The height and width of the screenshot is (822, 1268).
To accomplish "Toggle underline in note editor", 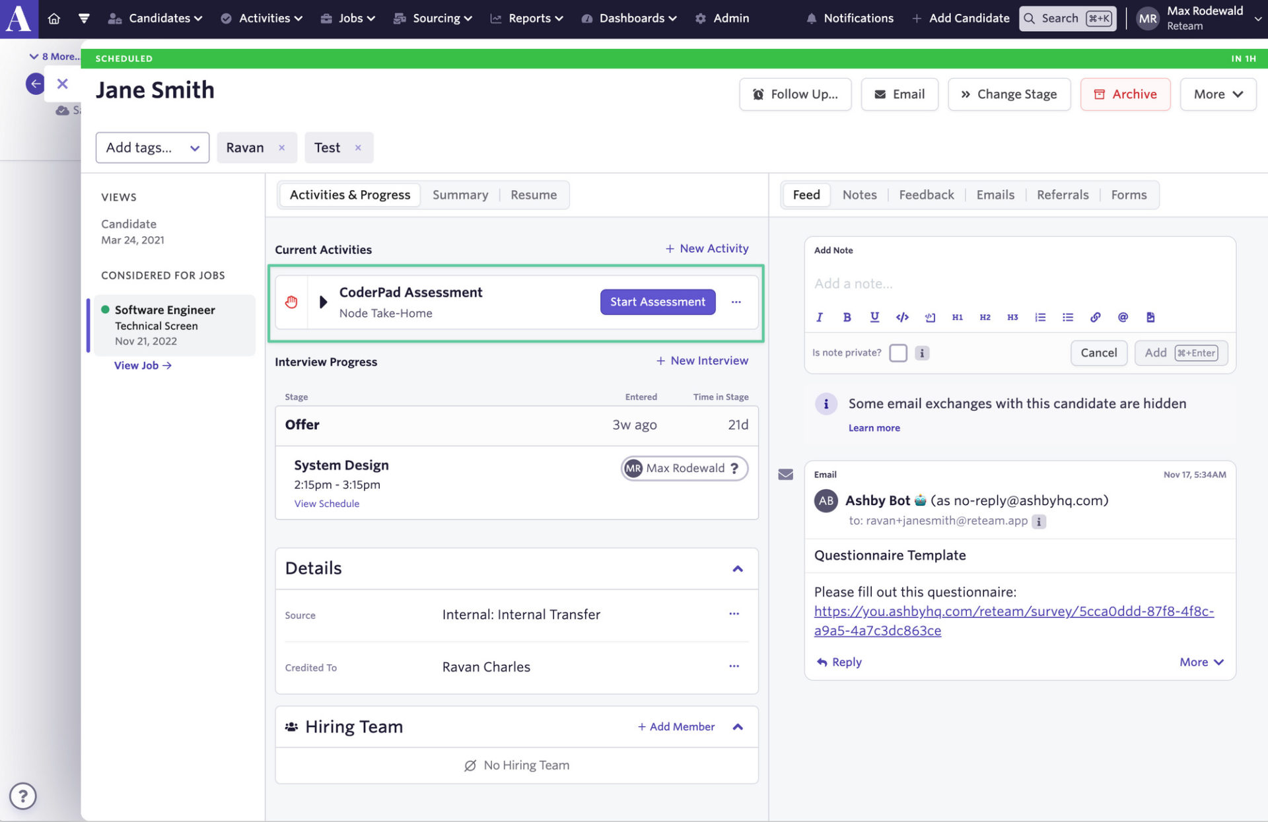I will point(874,318).
